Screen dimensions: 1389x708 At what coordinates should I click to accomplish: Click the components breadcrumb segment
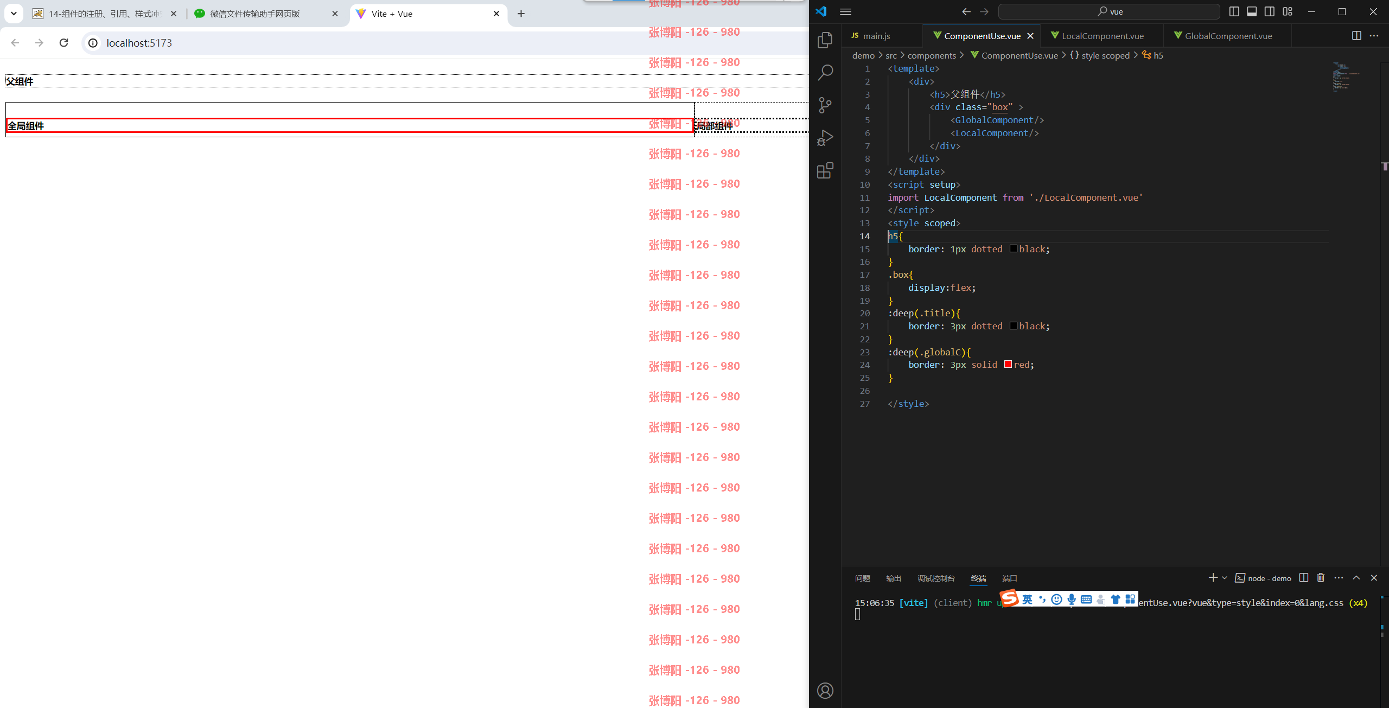click(x=932, y=55)
